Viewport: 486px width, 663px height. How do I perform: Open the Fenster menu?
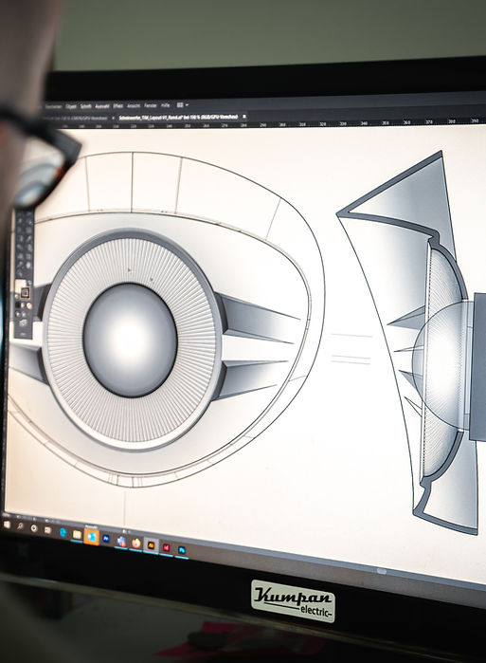coord(151,105)
